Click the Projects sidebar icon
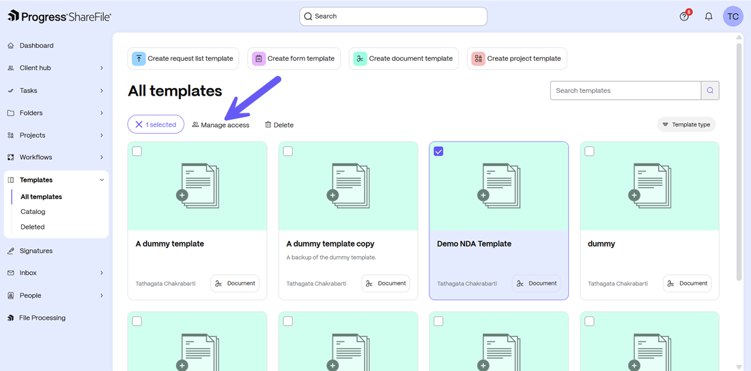This screenshot has width=751, height=371. point(10,135)
